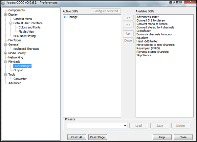This screenshot has height=142, width=197.
Task: Select Playlist View in the tree
Action: click(x=26, y=32)
